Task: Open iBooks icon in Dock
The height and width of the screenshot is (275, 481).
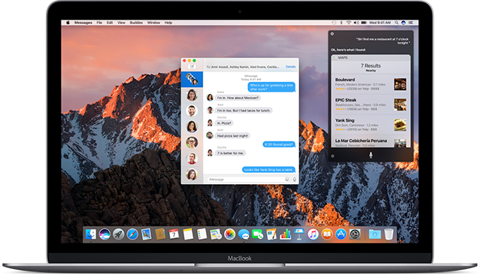Action: point(327,234)
